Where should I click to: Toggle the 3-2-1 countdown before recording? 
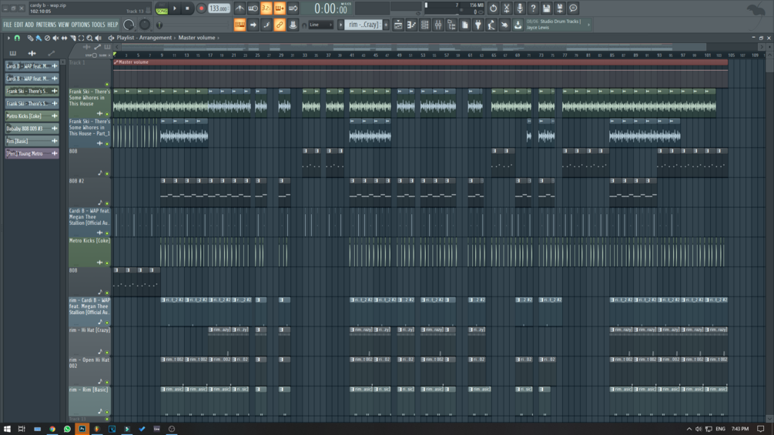click(x=266, y=8)
